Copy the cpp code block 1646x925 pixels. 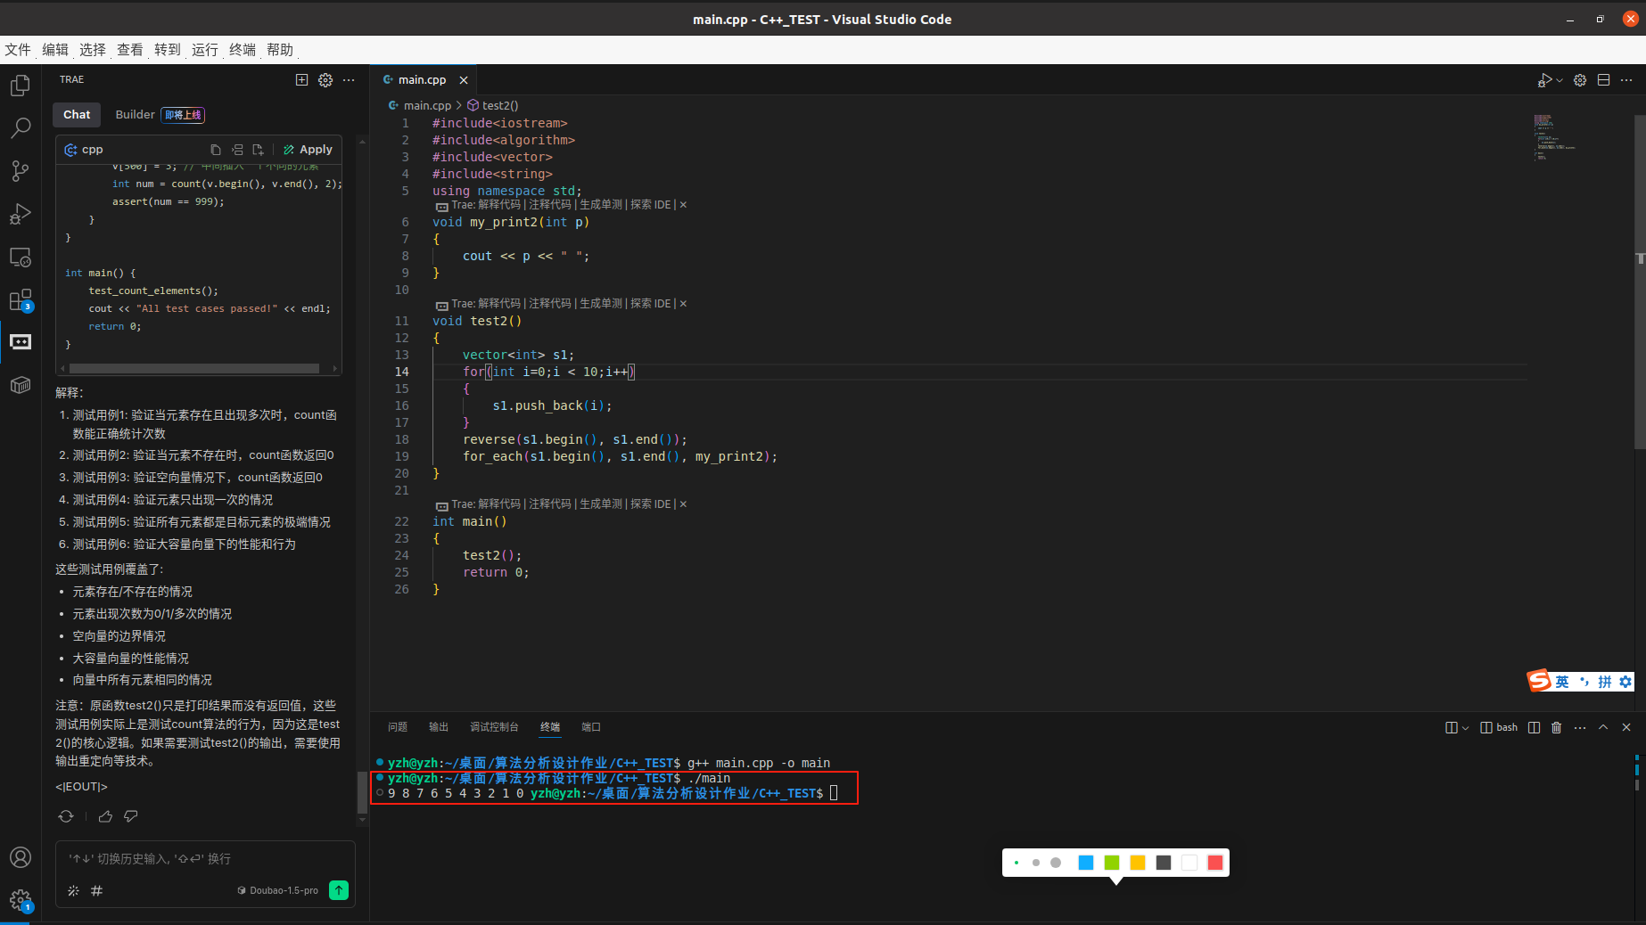point(216,150)
